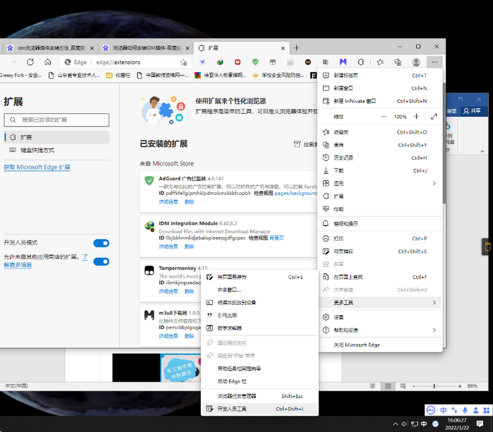Toggle off 开发人员模式 switch

coord(101,243)
